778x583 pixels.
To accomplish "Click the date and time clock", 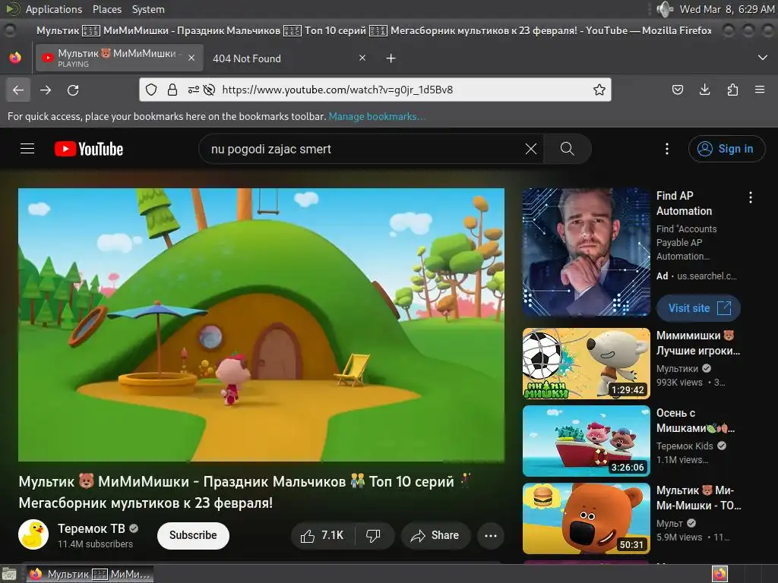I will (x=727, y=9).
